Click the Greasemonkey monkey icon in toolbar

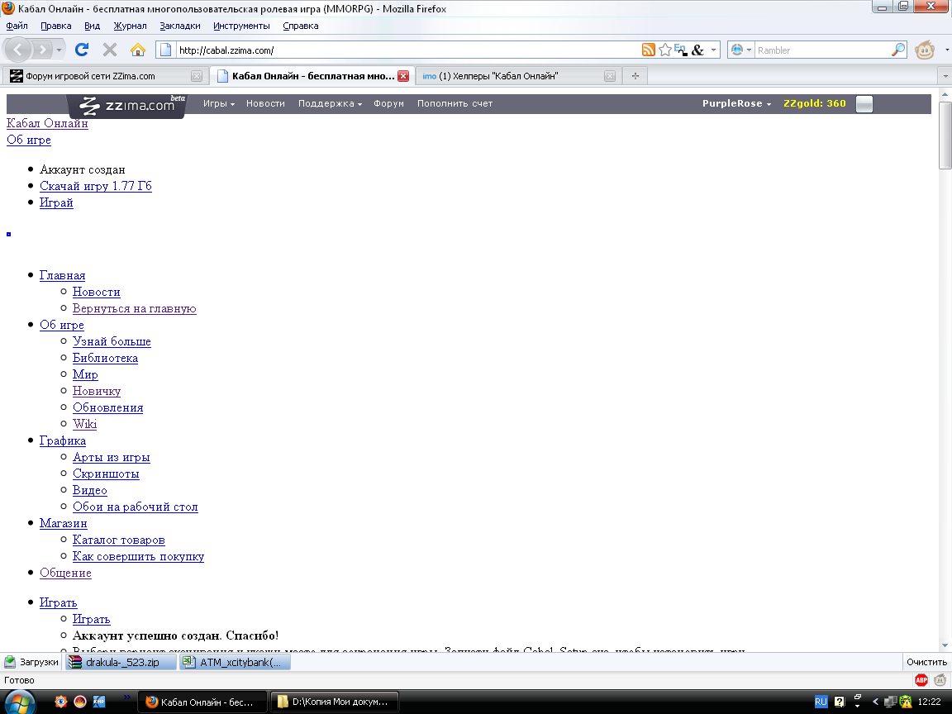(925, 50)
